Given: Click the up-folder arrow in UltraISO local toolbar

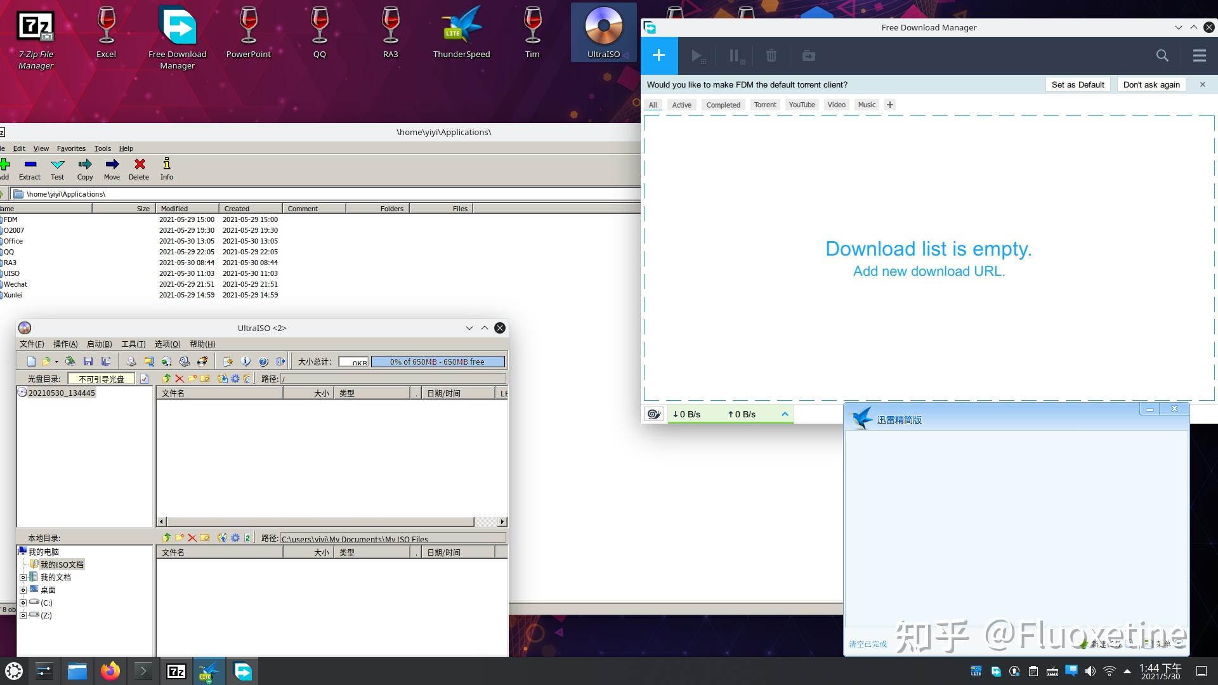Looking at the screenshot, I should (167, 538).
